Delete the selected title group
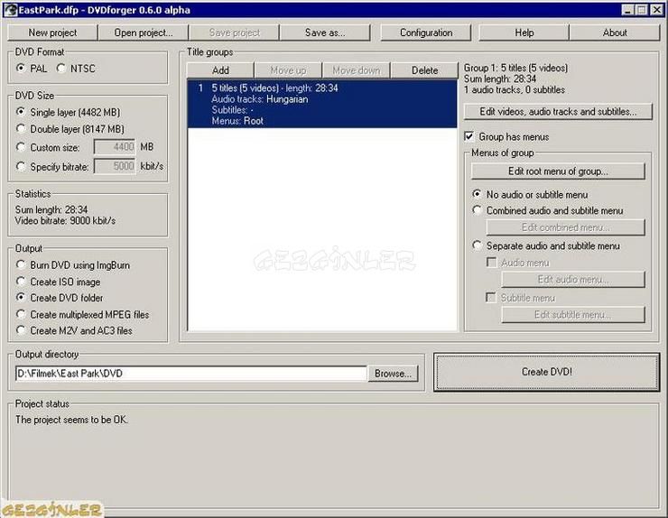The image size is (668, 518). pos(424,70)
